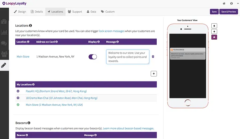Click the home icon in top bar

[x=224, y=4]
